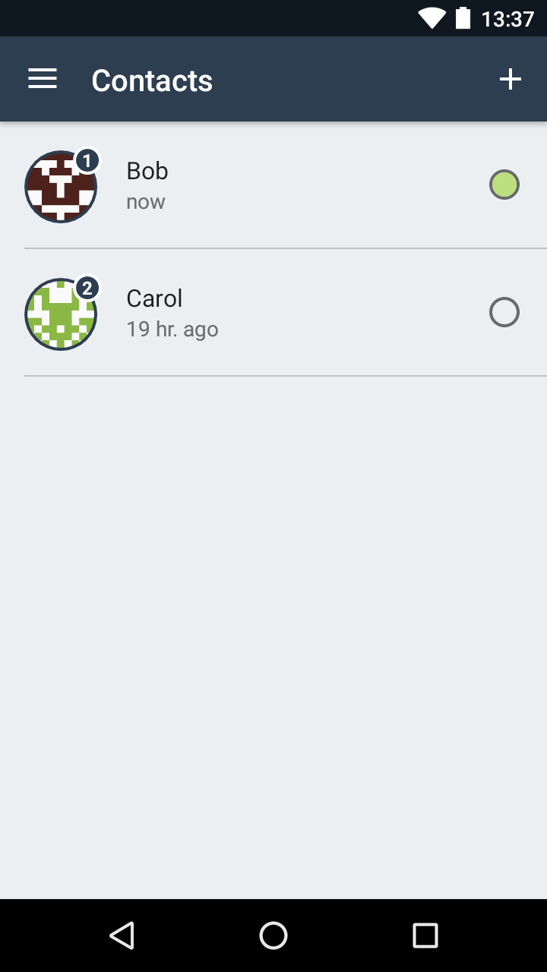Viewport: 547px width, 972px height.
Task: Tap Carol's offline status circle
Action: pyautogui.click(x=504, y=312)
